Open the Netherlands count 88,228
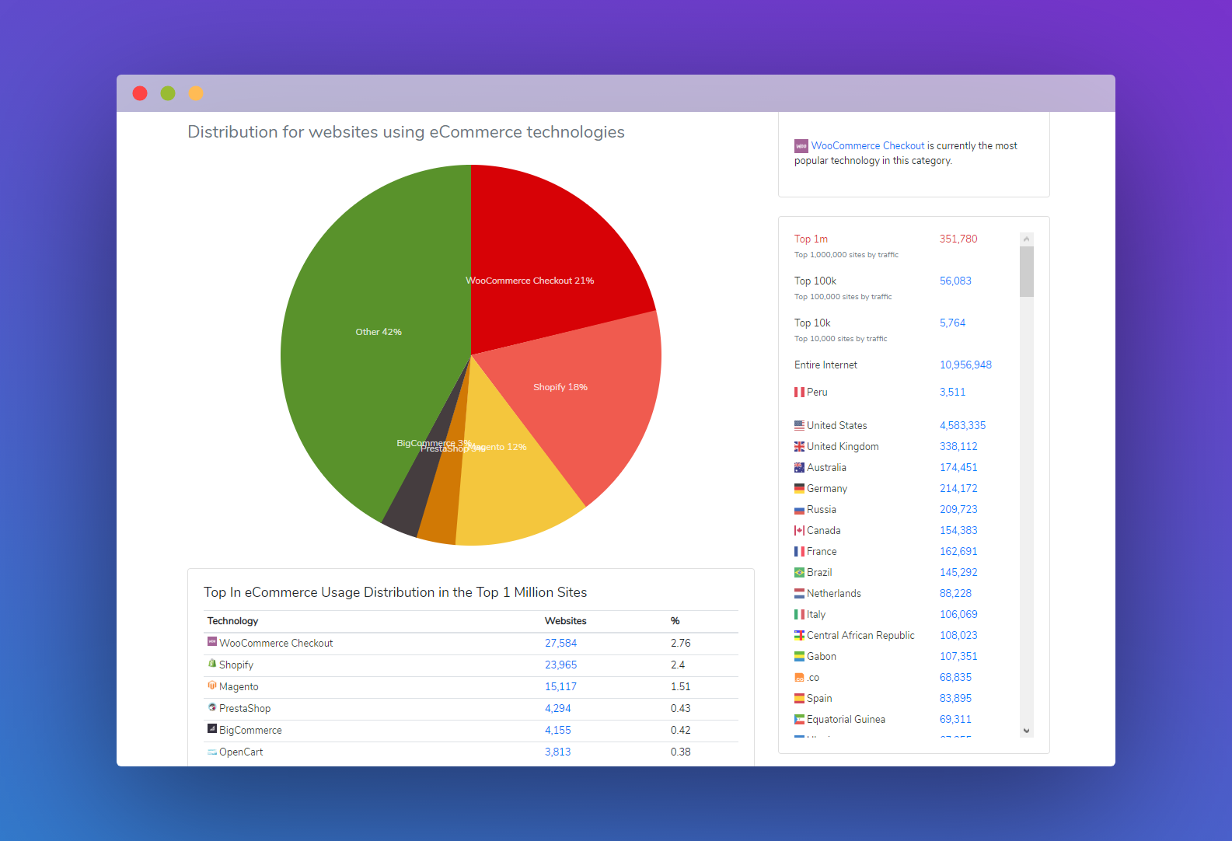The height and width of the screenshot is (841, 1232). (x=955, y=593)
